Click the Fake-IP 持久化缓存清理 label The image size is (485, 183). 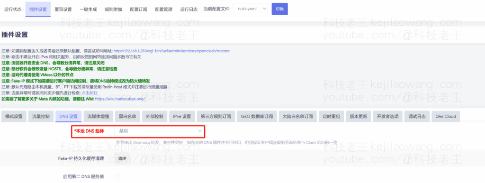tap(81, 158)
